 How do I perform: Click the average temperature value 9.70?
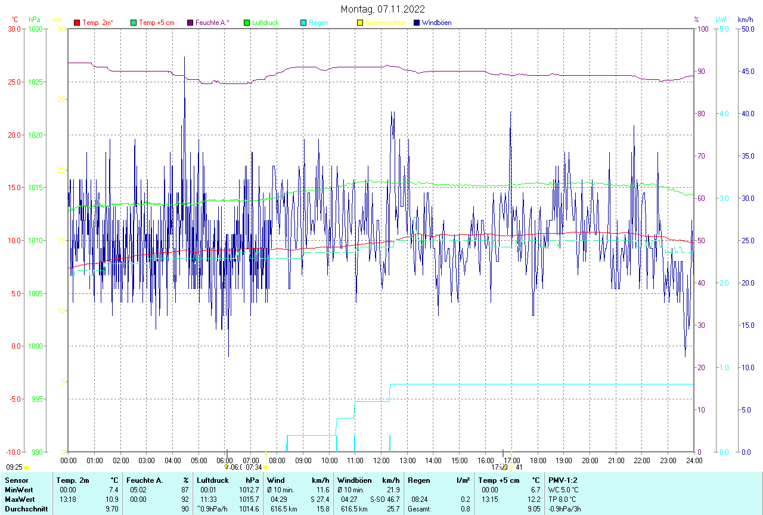(112, 509)
